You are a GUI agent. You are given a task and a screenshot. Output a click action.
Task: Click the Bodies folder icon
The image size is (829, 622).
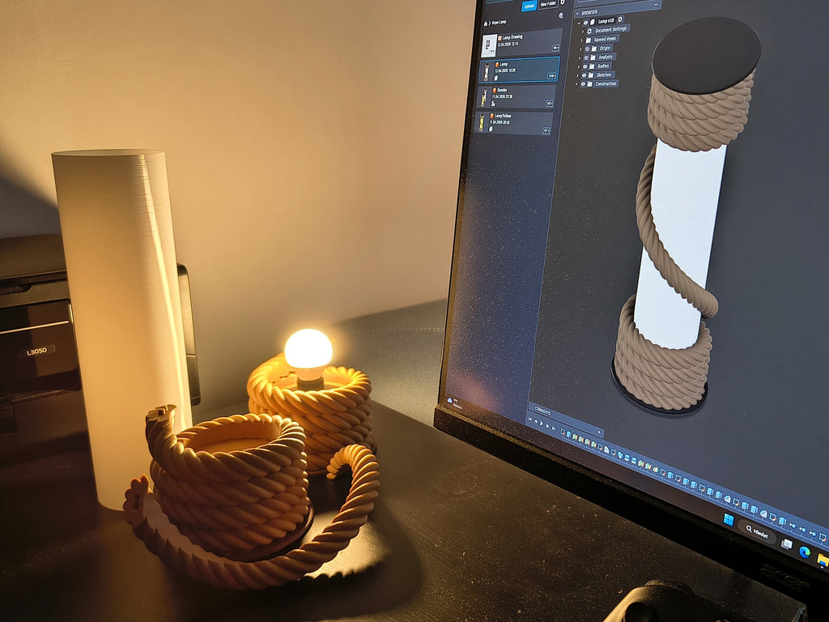pyautogui.click(x=592, y=66)
